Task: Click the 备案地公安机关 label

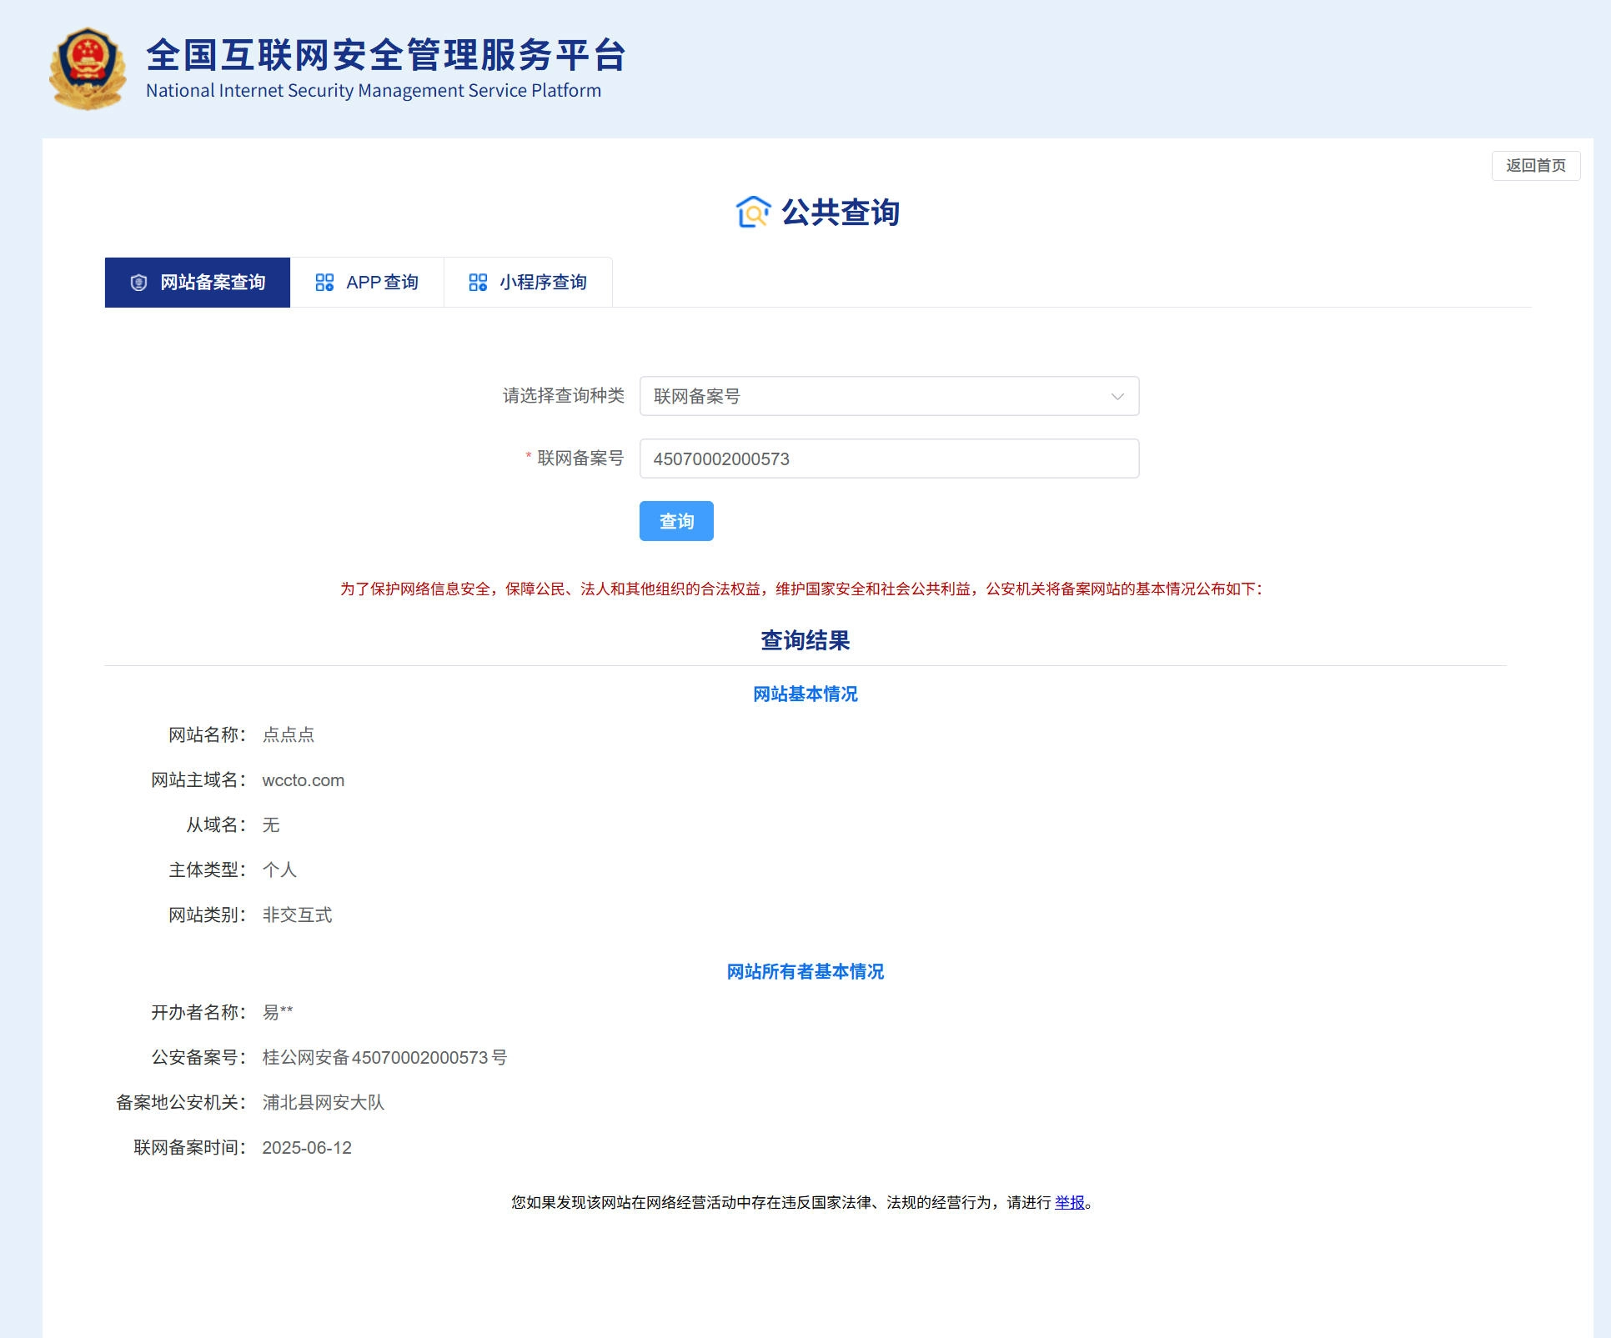Action: coord(182,1102)
